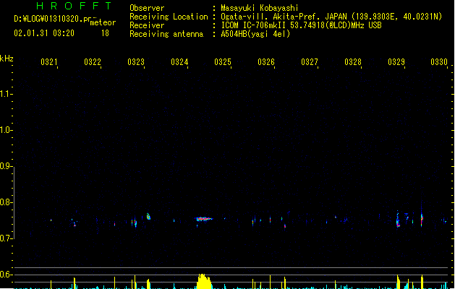Click the 0327 time marker

coord(310,62)
